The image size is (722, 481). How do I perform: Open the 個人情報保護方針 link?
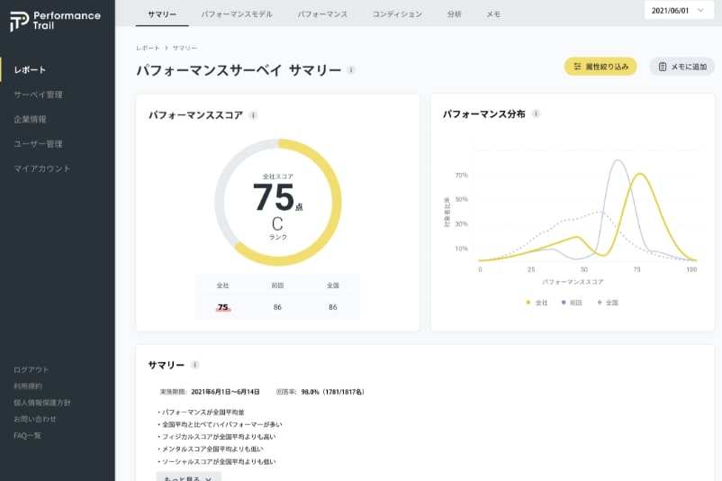point(42,403)
